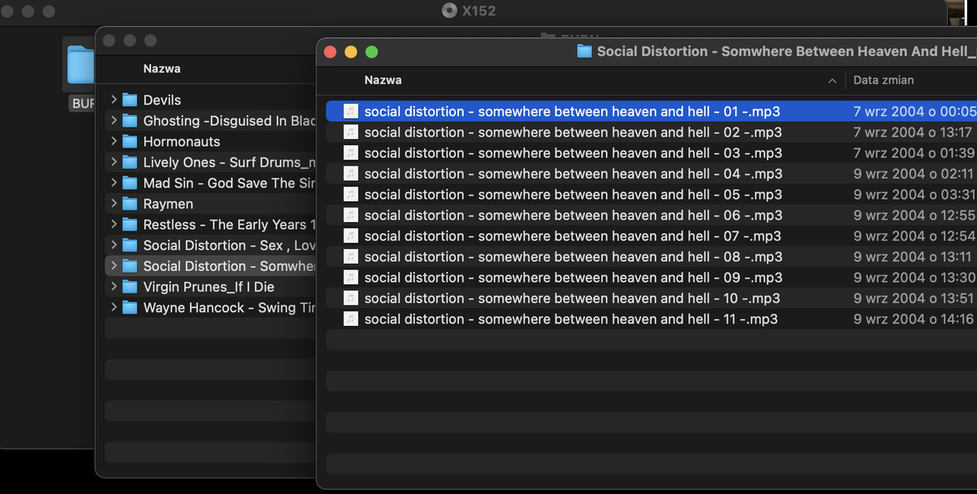
Task: Expand the Virgin Prunes_If I Die arrow
Action: [x=114, y=286]
